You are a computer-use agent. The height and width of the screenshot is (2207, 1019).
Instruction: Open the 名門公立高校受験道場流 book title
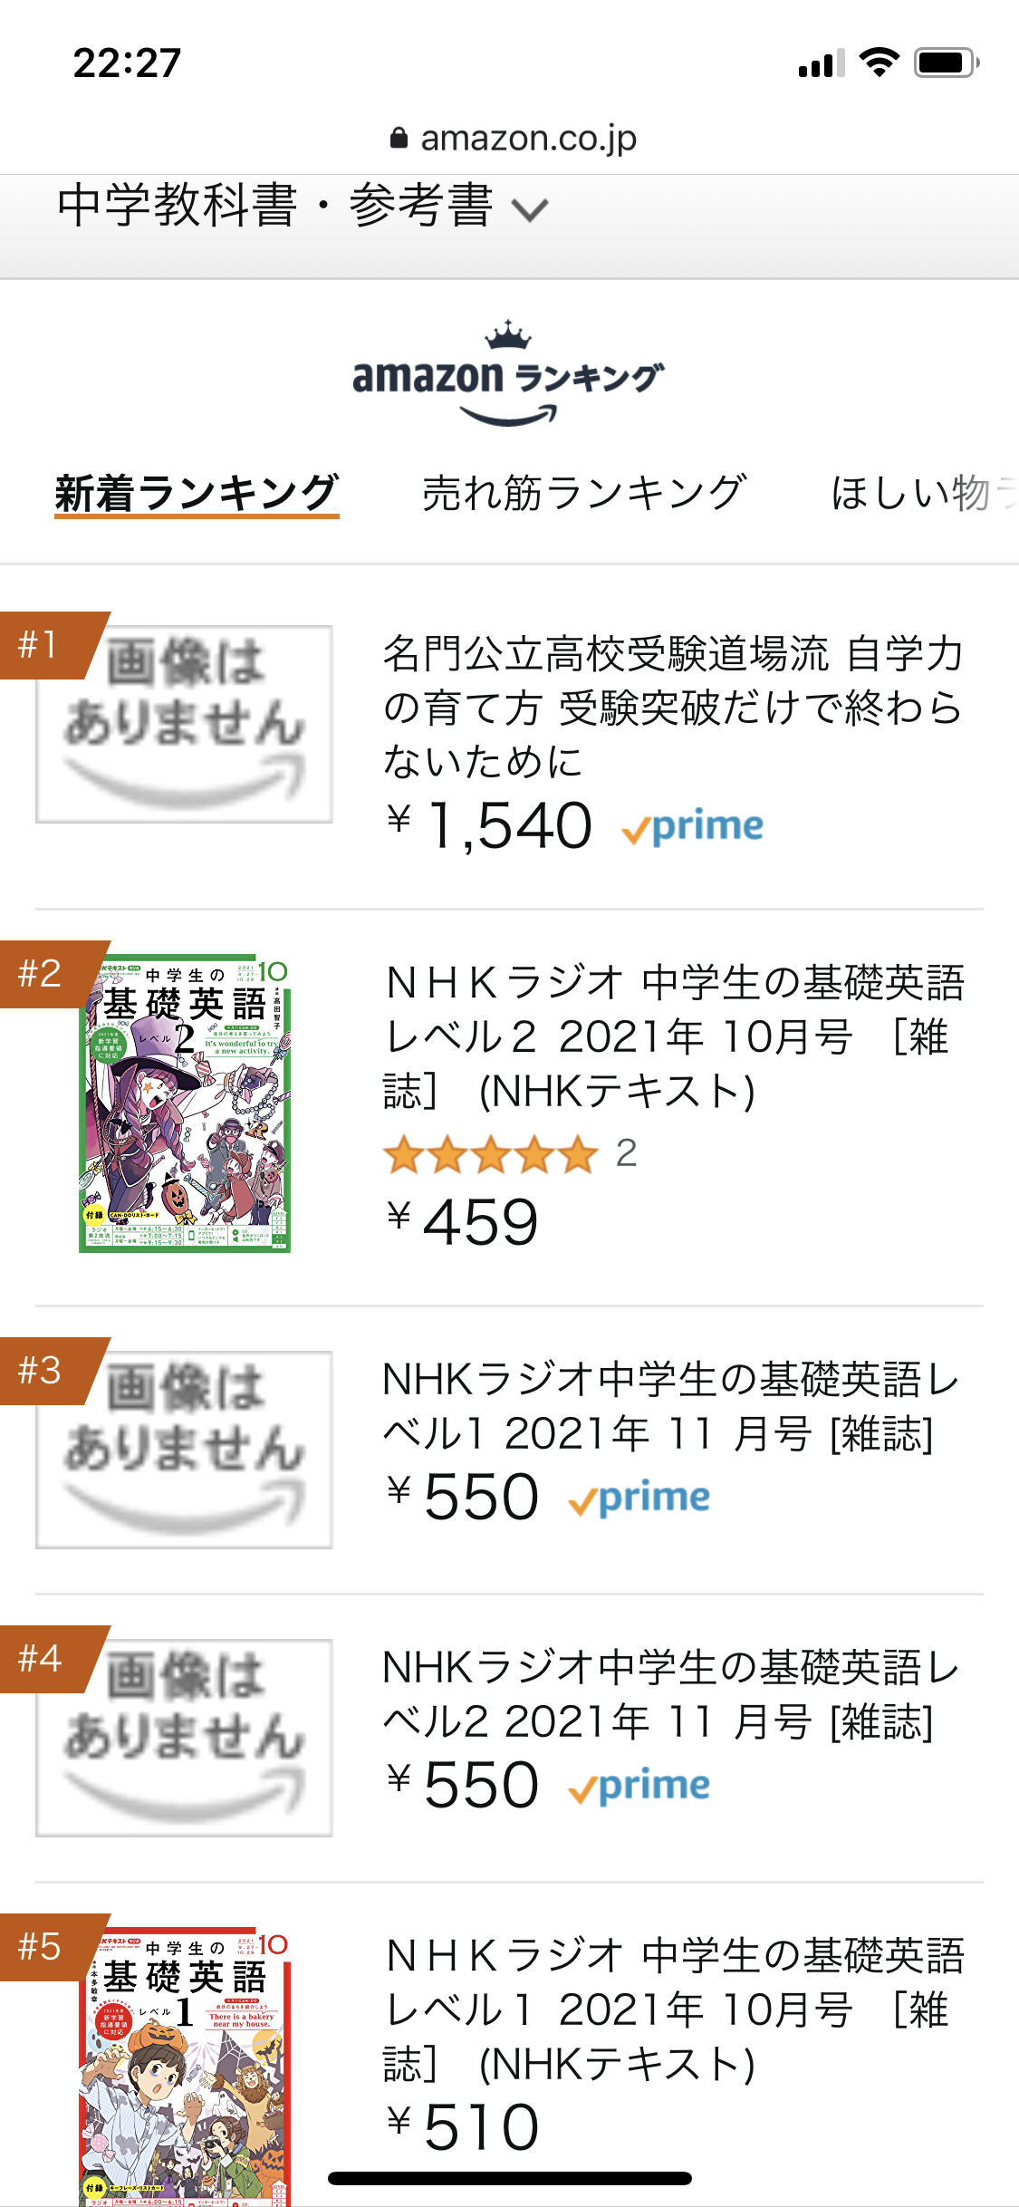(x=672, y=707)
